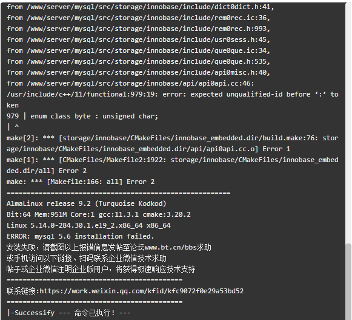Click the gcc:11.3.1 cmake version line
This screenshot has height=320, width=352.
point(99,214)
